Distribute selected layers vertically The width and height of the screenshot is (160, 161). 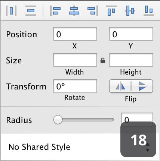(x=31, y=11)
